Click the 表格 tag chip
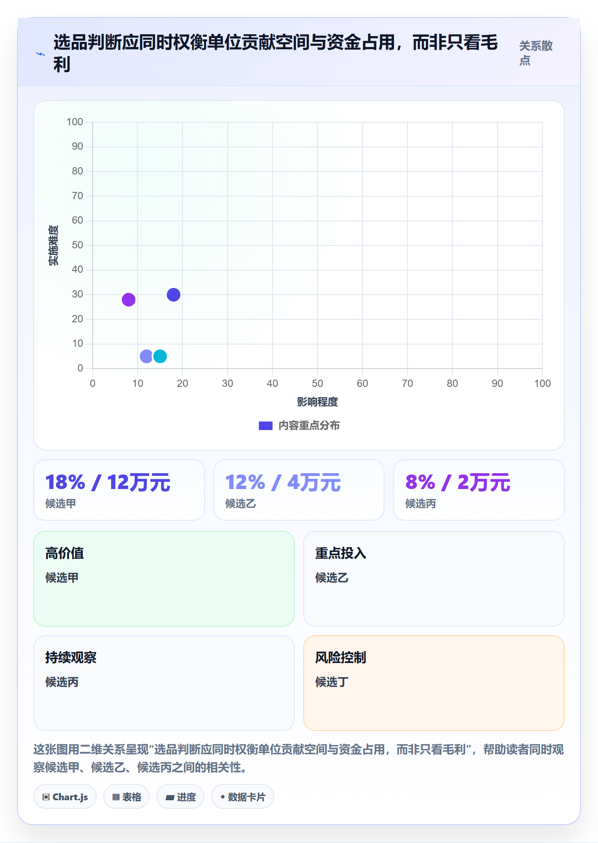The width and height of the screenshot is (598, 843). [x=126, y=796]
